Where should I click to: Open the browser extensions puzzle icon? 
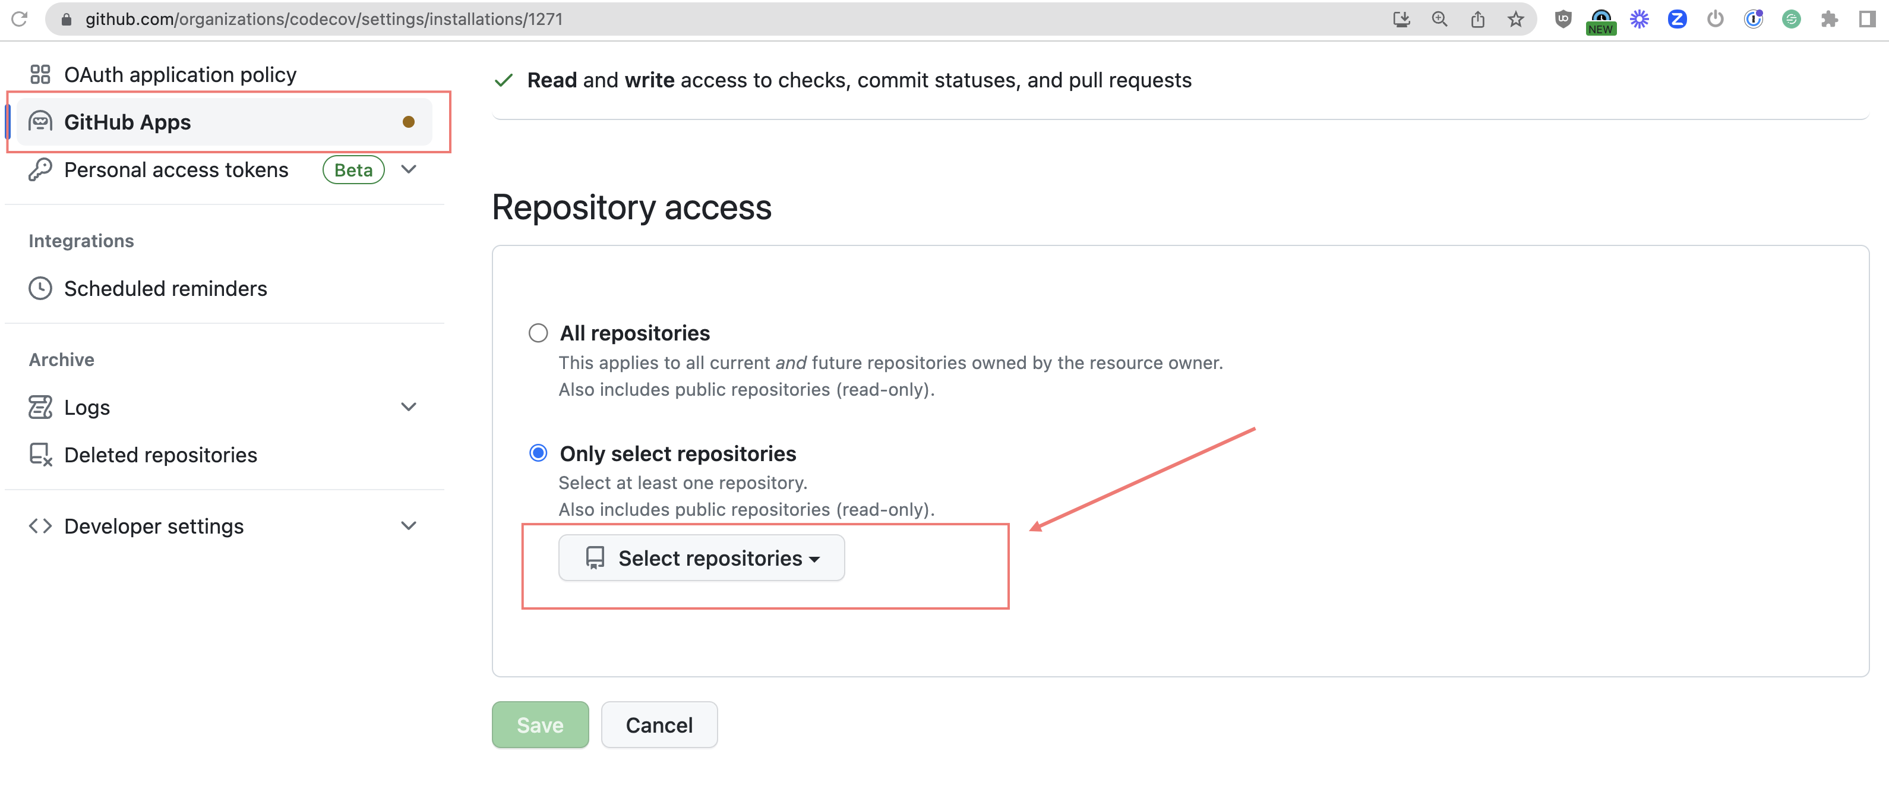coord(1829,19)
